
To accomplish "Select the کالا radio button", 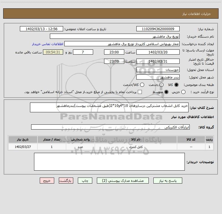I will point(176,85).
